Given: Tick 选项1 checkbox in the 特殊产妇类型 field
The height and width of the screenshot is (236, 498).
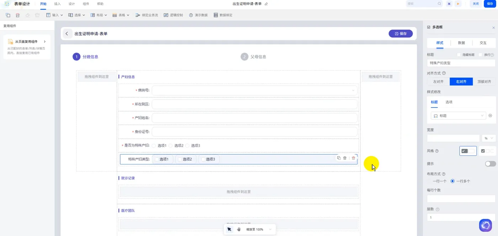Looking at the screenshot, I should [x=157, y=159].
